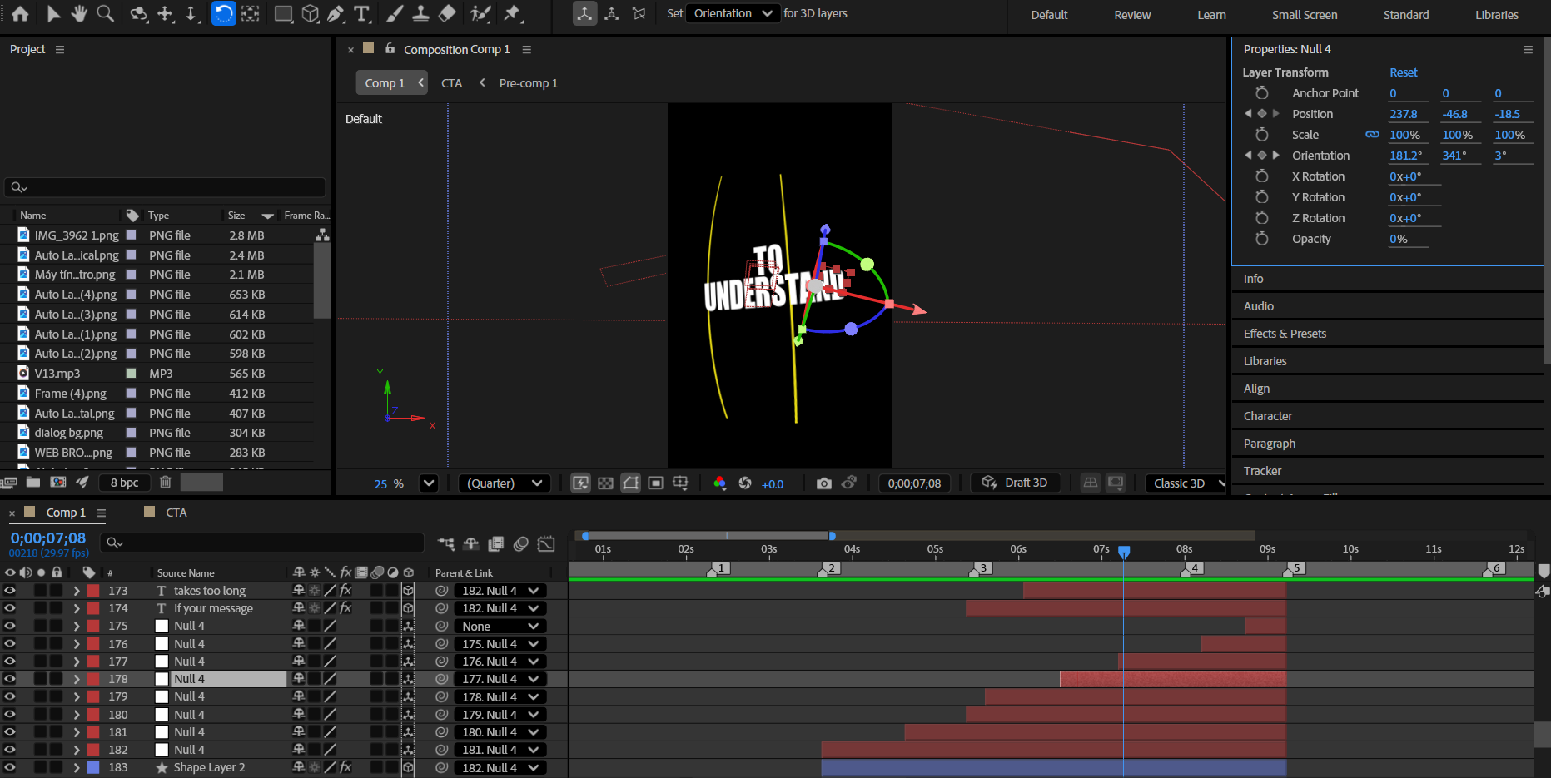1551x778 pixels.
Task: Select the Horizontal Type tool
Action: [x=361, y=13]
